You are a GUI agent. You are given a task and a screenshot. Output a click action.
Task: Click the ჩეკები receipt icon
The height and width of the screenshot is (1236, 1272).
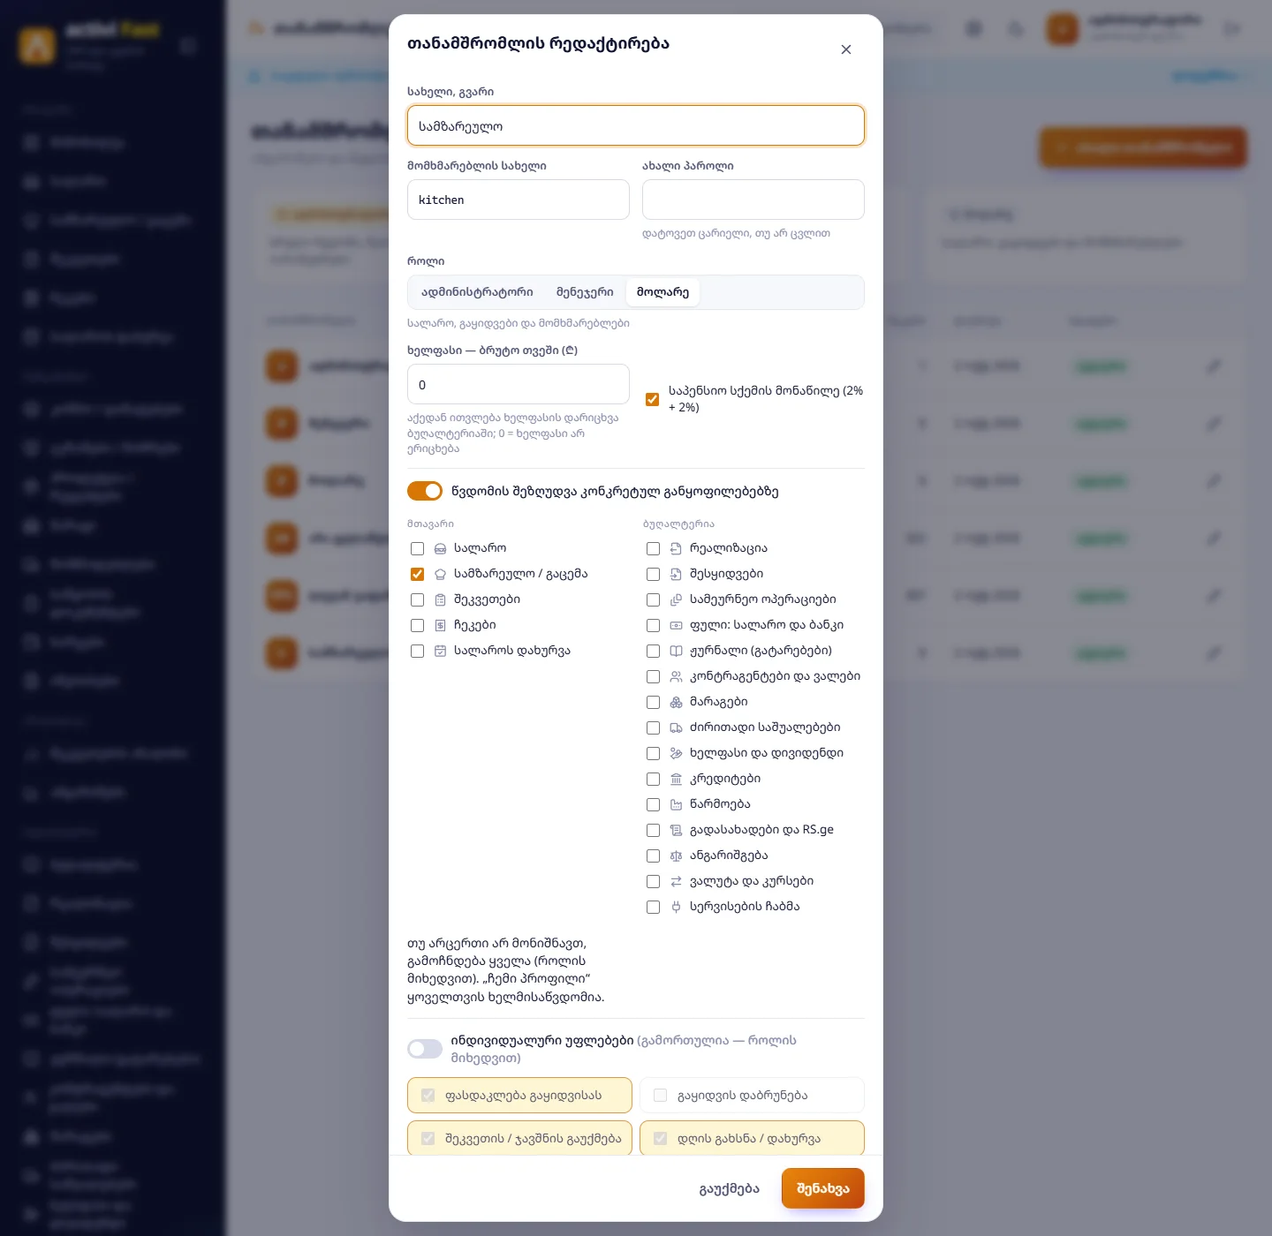click(440, 625)
